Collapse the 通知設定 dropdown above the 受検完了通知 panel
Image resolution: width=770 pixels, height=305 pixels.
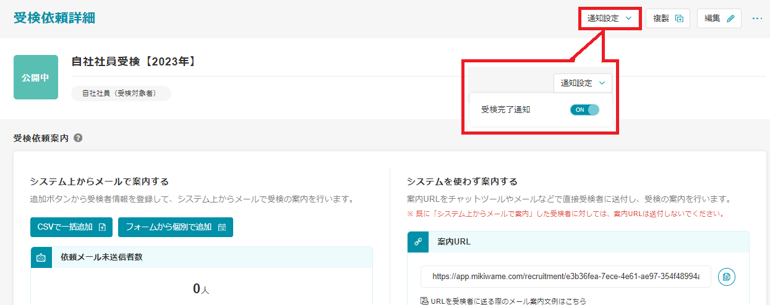[x=583, y=83]
